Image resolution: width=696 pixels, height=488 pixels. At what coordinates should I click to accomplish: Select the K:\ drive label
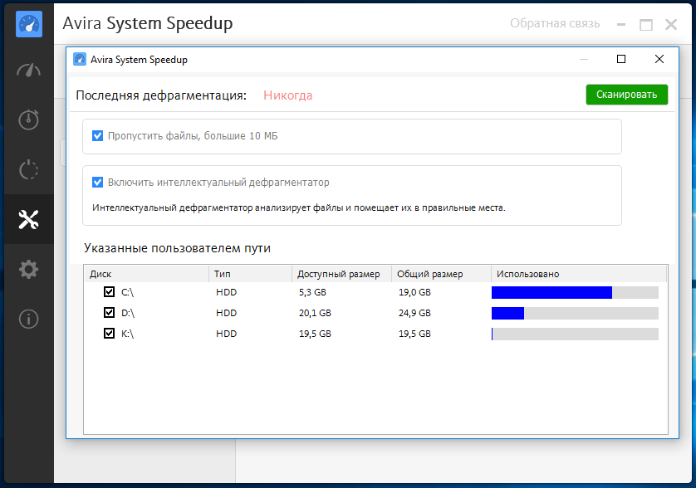(127, 334)
